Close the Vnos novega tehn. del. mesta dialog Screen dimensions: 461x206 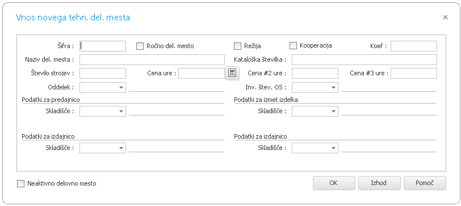tap(445, 18)
